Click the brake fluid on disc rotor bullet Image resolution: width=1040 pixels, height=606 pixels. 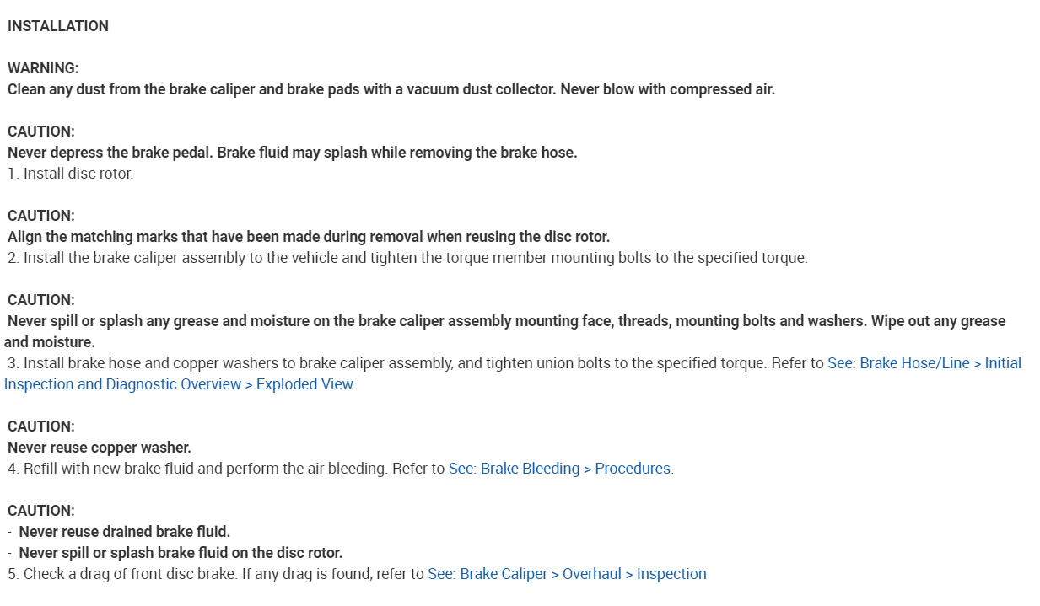pyautogui.click(x=181, y=553)
